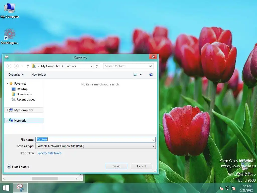The image size is (257, 193).
Task: Click the address bar folder icon
Action: (34, 66)
